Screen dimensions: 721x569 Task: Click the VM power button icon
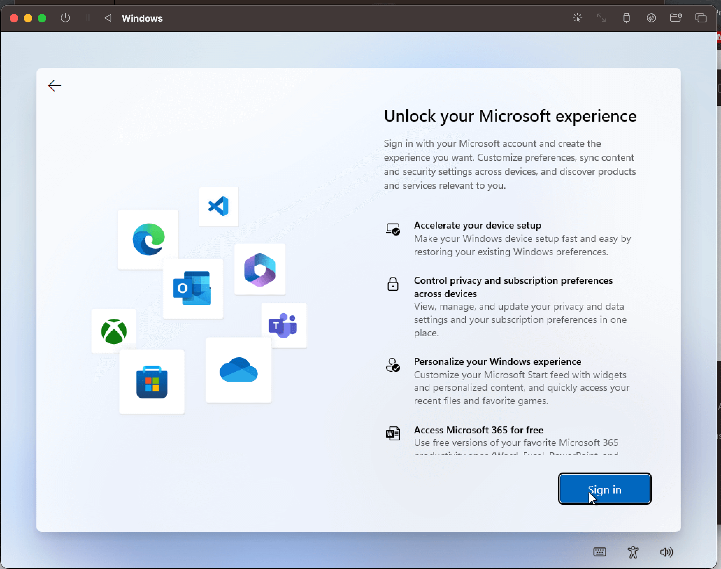65,18
